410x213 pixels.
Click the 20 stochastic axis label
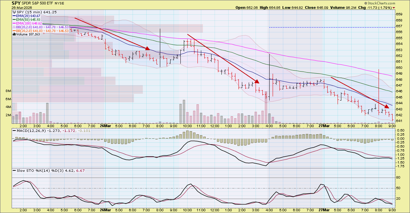398,199
